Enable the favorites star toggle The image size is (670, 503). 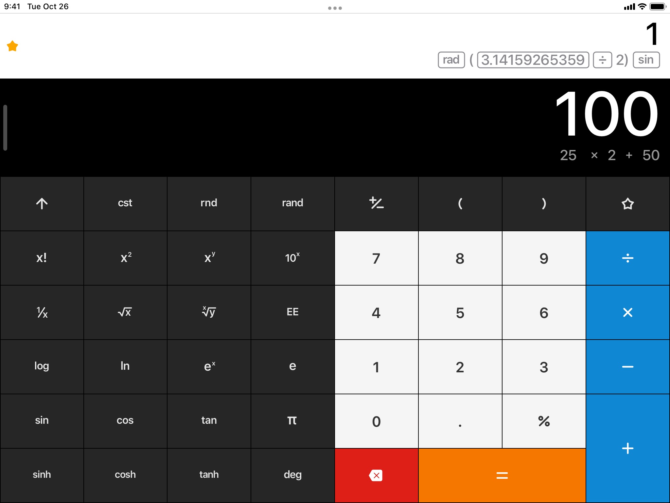[627, 203]
